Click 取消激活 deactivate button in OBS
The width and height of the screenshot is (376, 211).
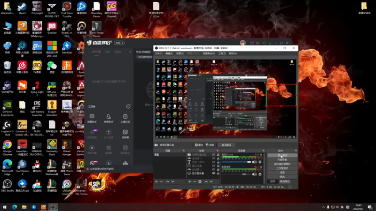pyautogui.click(x=227, y=145)
